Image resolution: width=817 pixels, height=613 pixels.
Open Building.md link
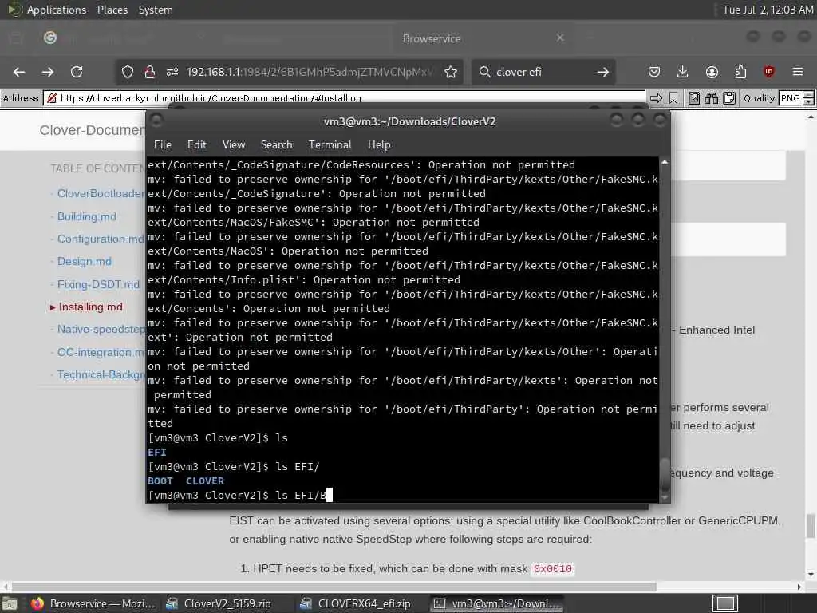pos(86,216)
